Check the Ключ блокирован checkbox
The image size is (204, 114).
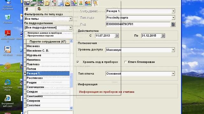pos(125,62)
